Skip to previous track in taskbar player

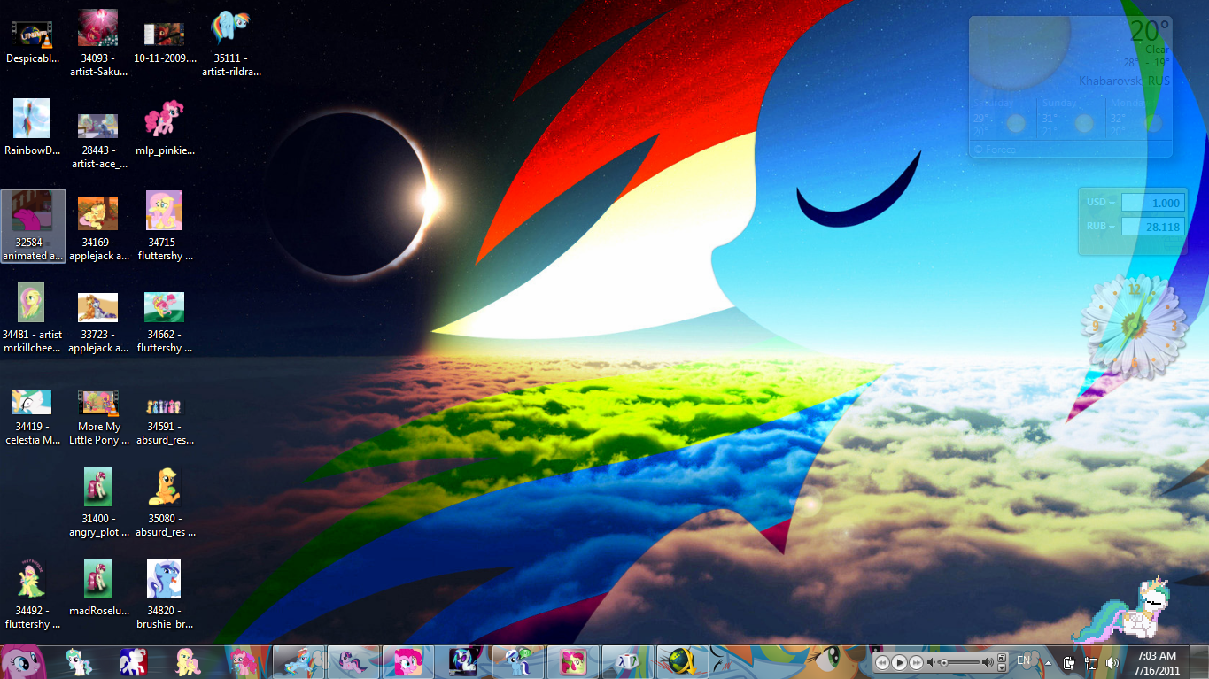pyautogui.click(x=882, y=662)
